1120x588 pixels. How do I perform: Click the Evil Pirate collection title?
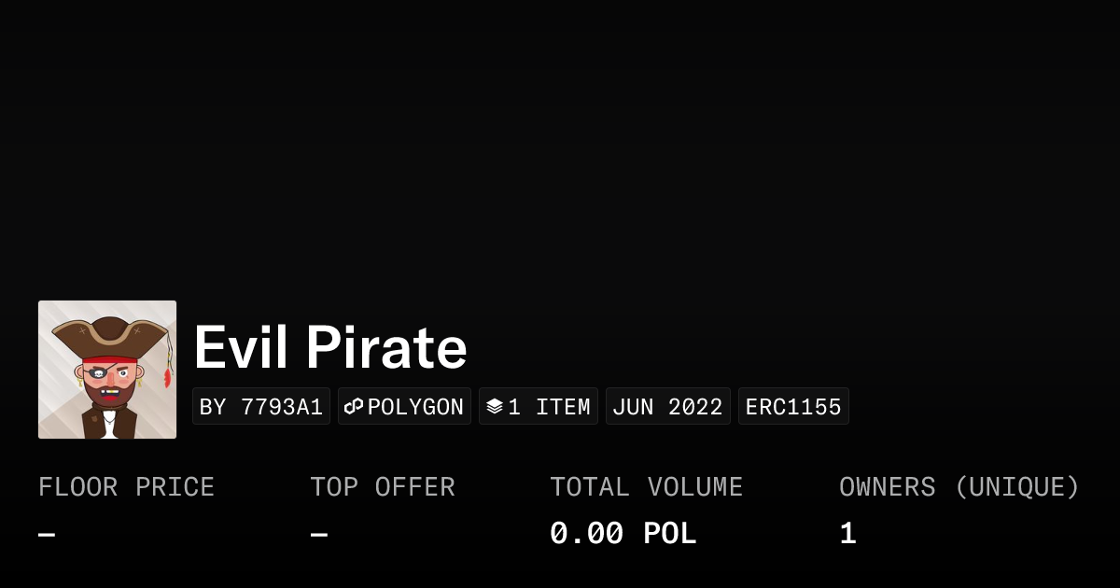pos(330,348)
